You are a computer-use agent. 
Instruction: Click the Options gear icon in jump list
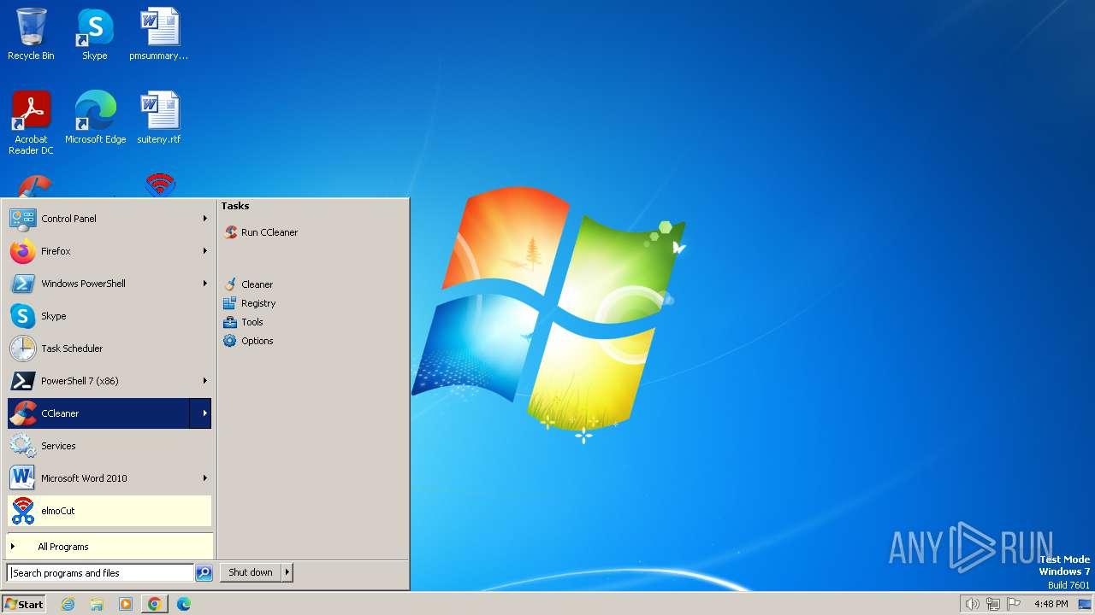(x=230, y=341)
